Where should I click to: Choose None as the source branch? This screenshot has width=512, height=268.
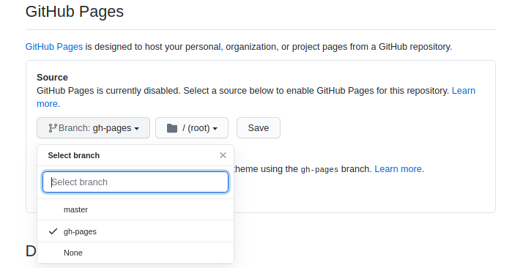(136, 253)
